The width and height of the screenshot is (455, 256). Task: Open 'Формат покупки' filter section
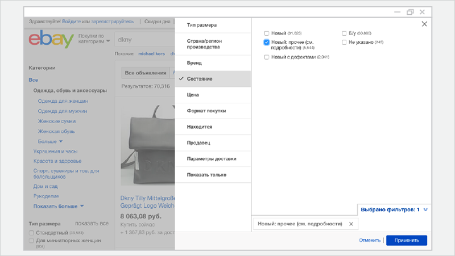point(213,111)
